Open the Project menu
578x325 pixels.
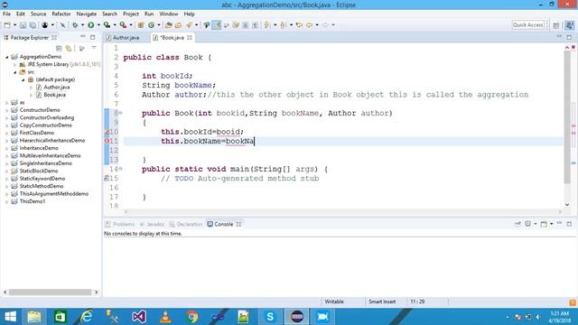pos(131,14)
